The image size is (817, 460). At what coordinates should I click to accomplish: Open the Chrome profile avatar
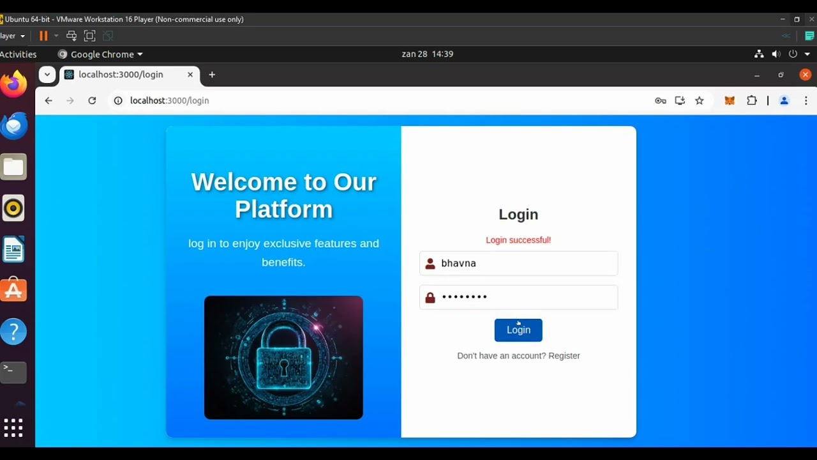(x=784, y=100)
